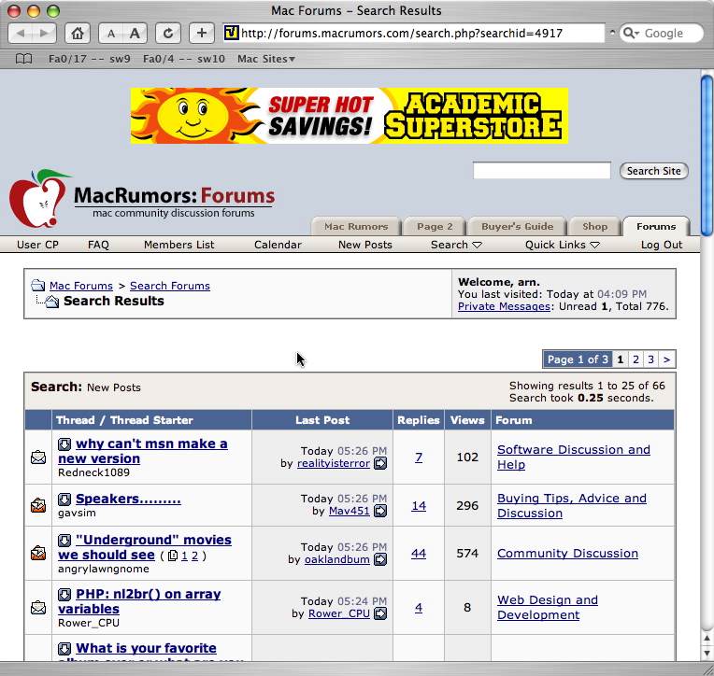Click the envelope status icon for msn thread
The image size is (714, 676).
[38, 457]
